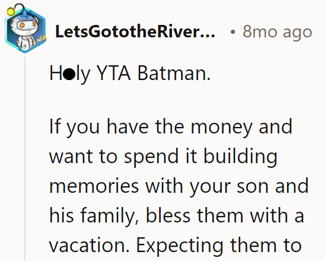Click the word 'vacation' in the comment
325x261 pixels.
point(87,245)
